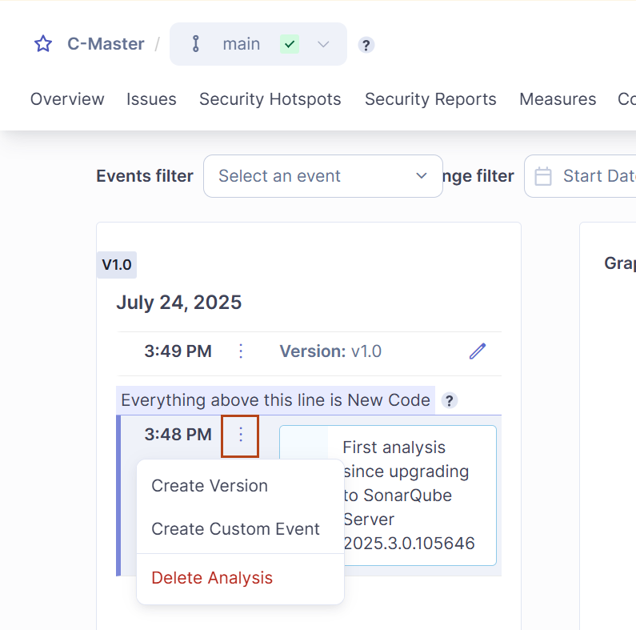Image resolution: width=636 pixels, height=630 pixels.
Task: Pick Delete Analysis in the menu
Action: click(212, 578)
